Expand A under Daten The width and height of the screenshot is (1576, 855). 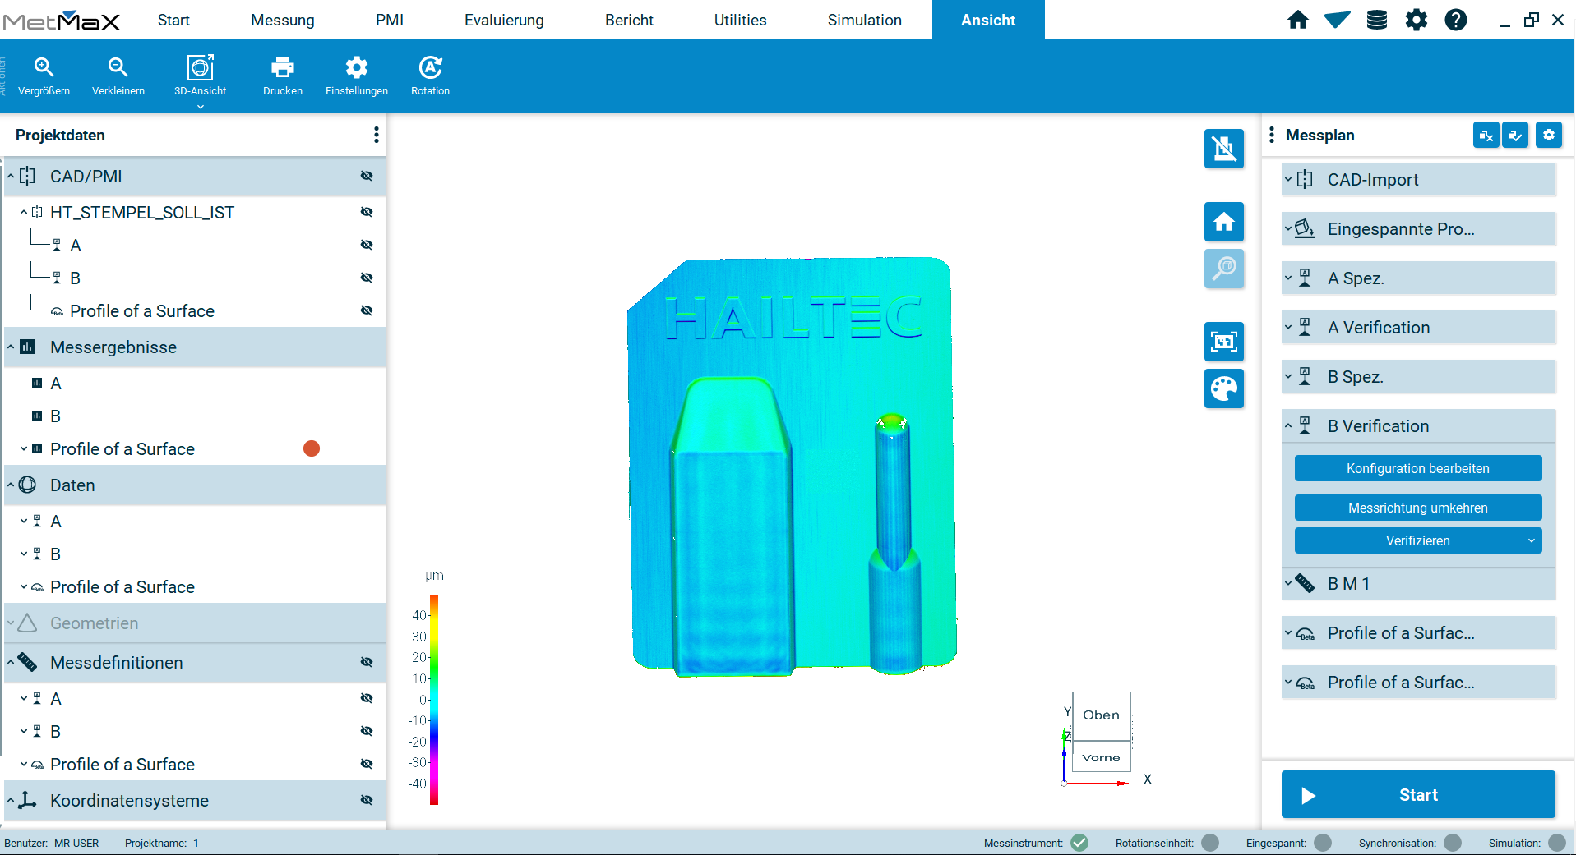pos(24,521)
